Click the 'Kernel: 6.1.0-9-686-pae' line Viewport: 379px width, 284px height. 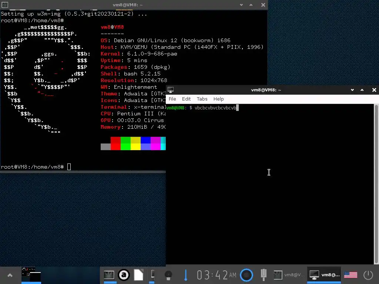pos(139,54)
